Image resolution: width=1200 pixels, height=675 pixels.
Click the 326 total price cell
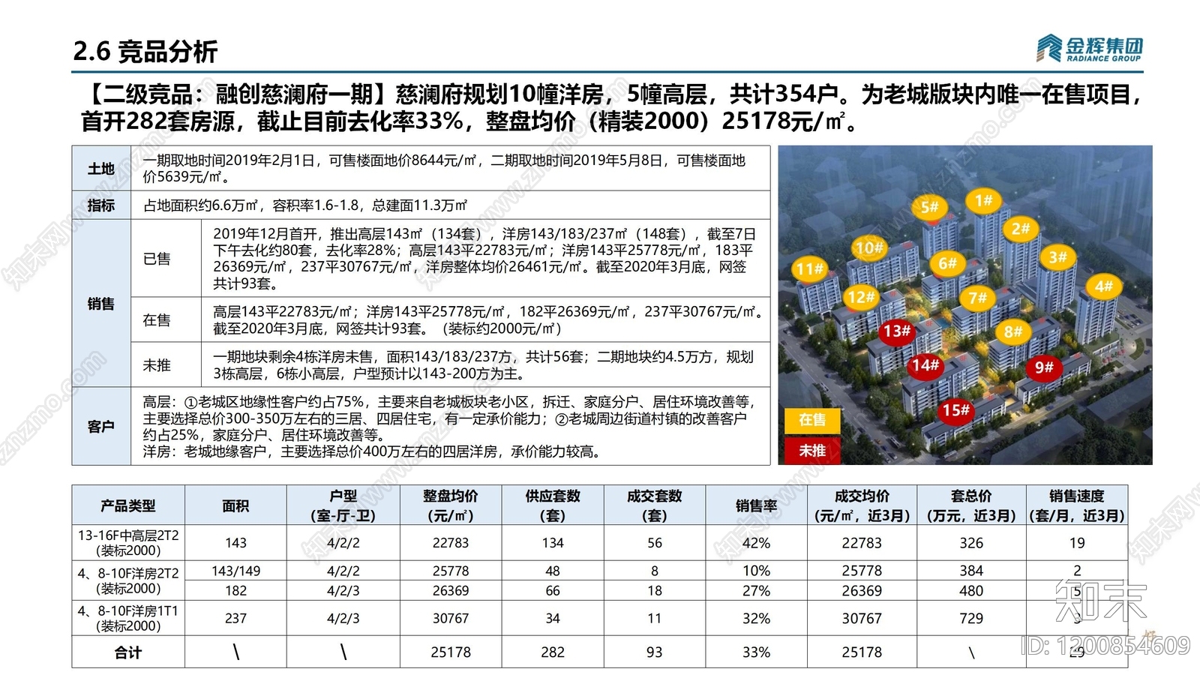tap(971, 542)
